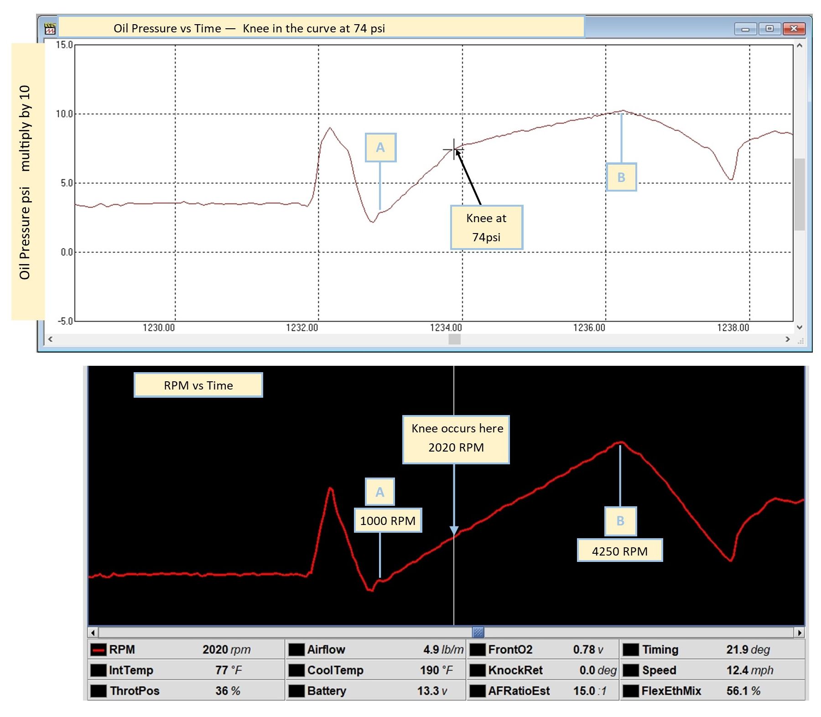Click the RPM graph scroll right arrow
The height and width of the screenshot is (717, 821).
pos(799,632)
